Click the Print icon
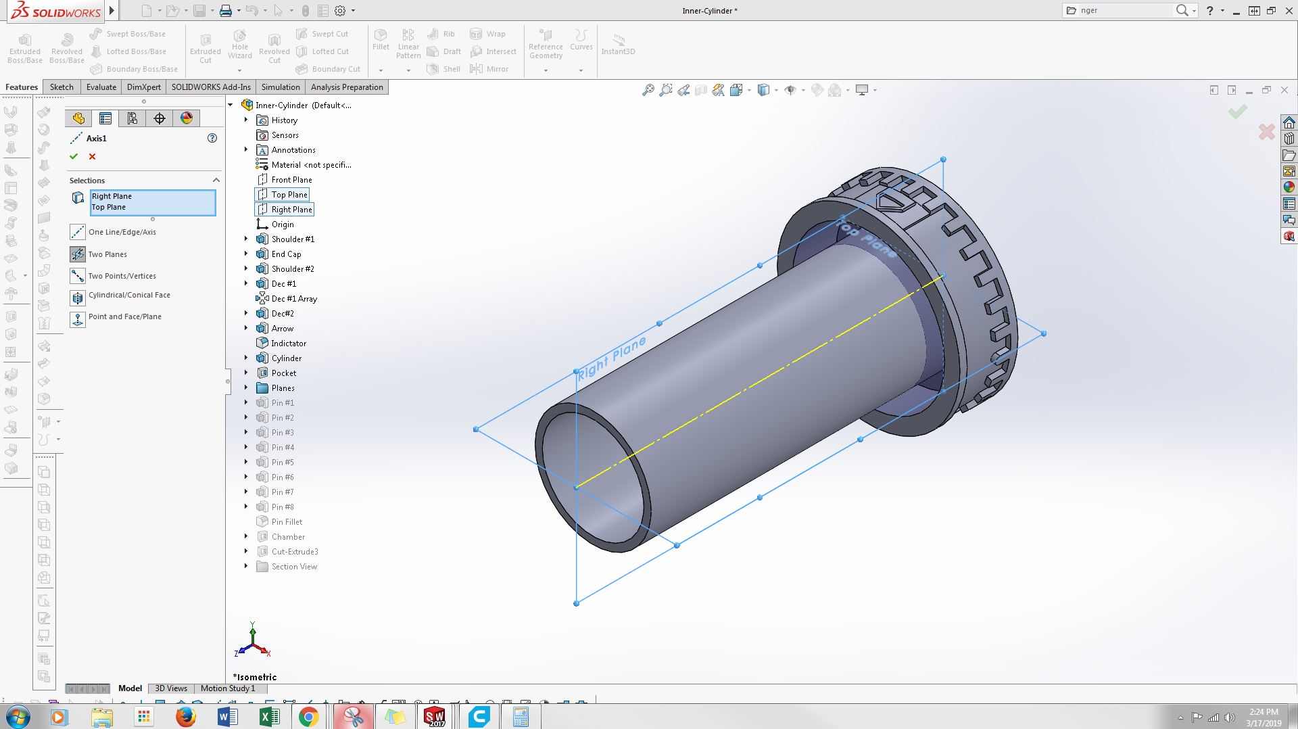This screenshot has width=1298, height=729. click(x=226, y=11)
